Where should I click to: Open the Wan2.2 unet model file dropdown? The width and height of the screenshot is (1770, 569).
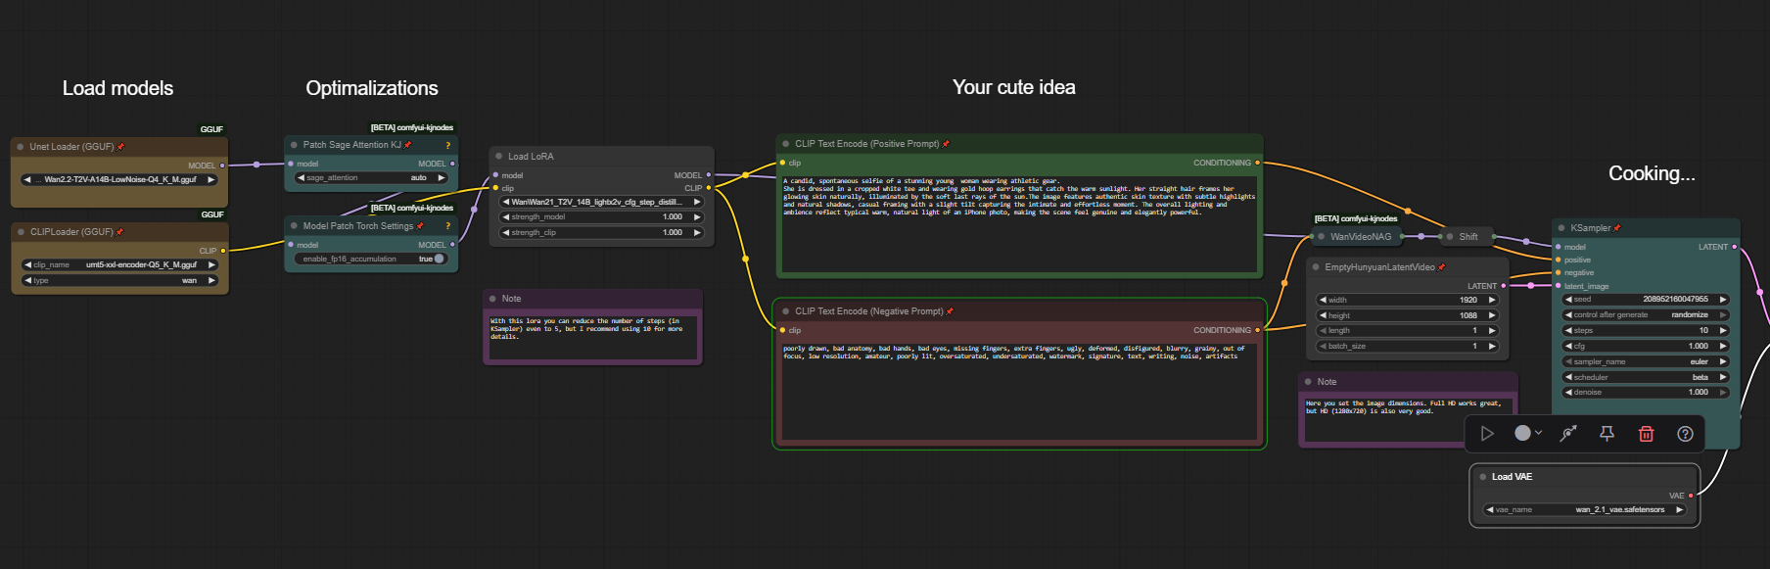tap(118, 180)
